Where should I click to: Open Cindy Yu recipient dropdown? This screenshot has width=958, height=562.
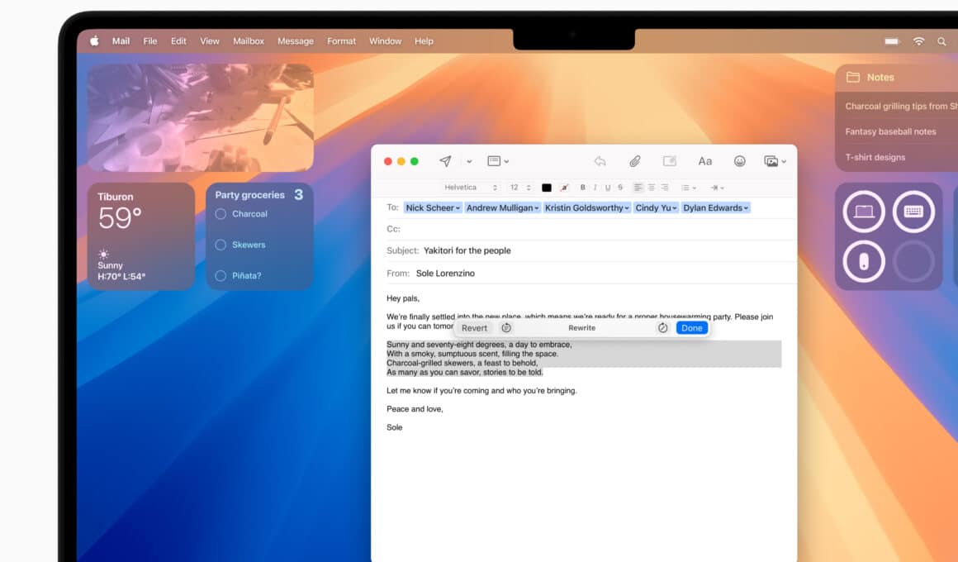pos(656,208)
